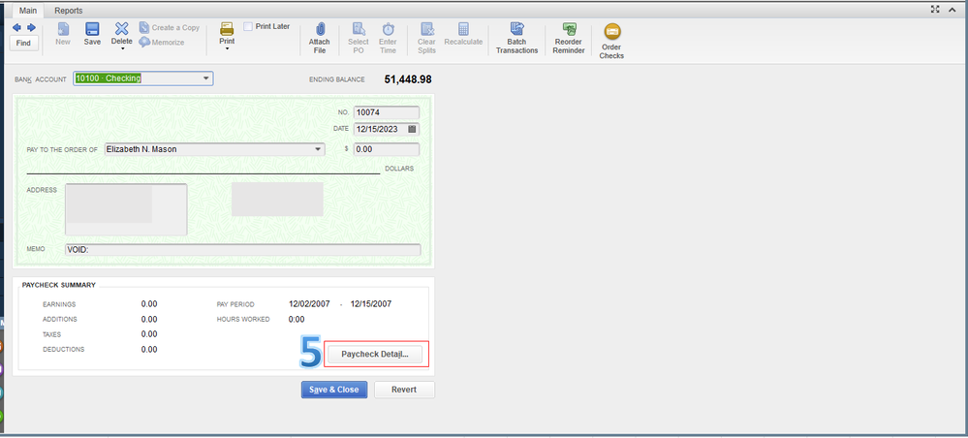Open Batch Transactions

tap(516, 39)
